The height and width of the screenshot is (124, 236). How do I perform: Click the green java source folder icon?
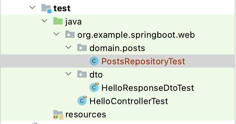[58, 21]
